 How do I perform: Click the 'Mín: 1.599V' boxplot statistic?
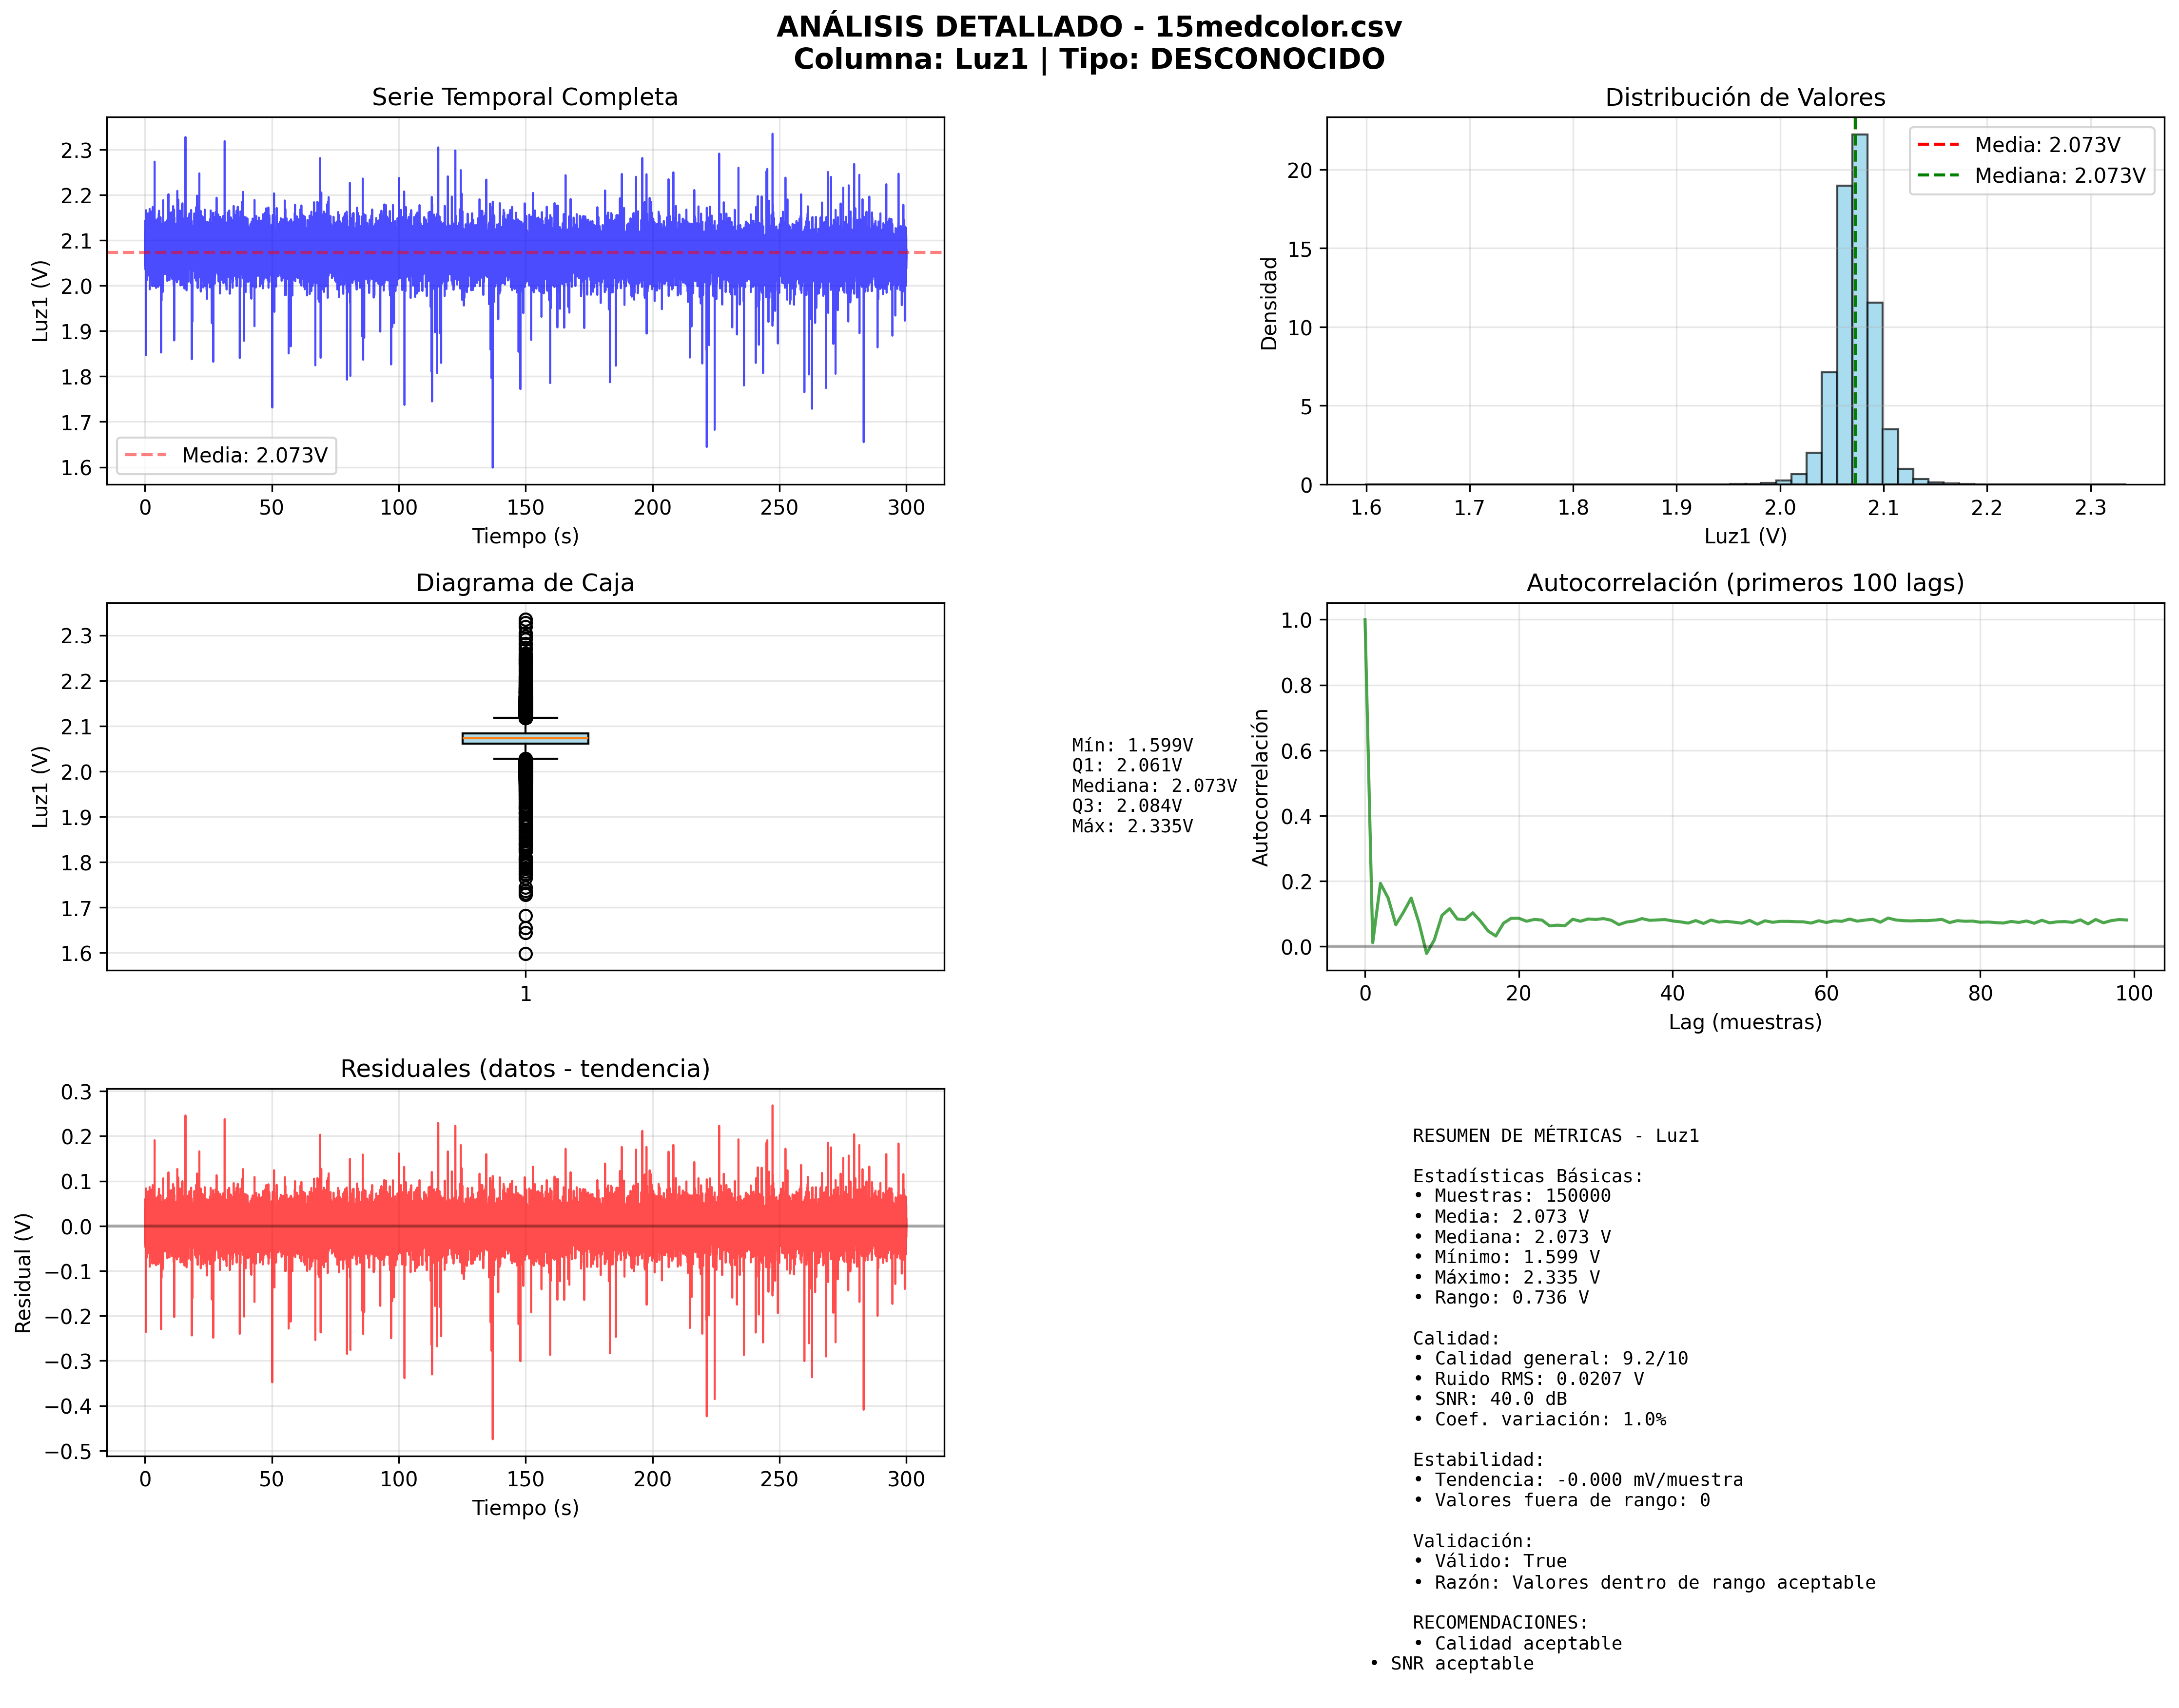tap(1131, 745)
